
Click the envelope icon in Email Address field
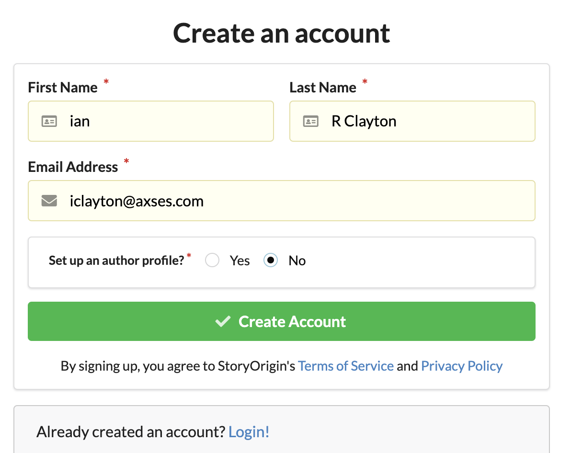49,201
